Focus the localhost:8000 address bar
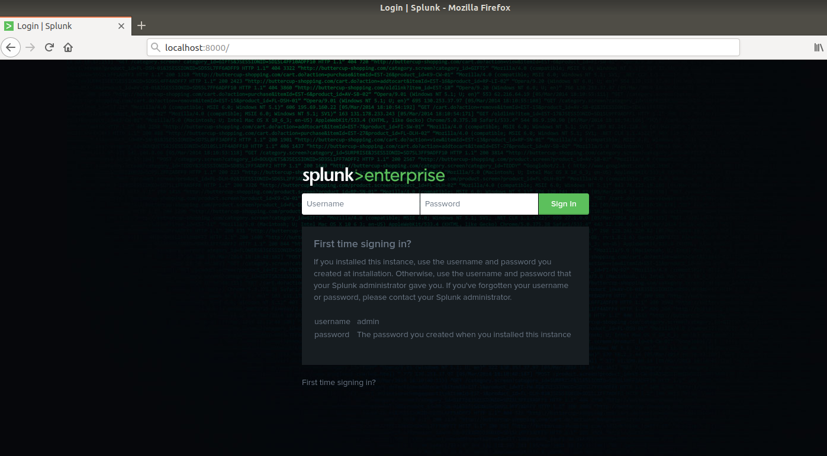The height and width of the screenshot is (456, 827). pos(443,47)
